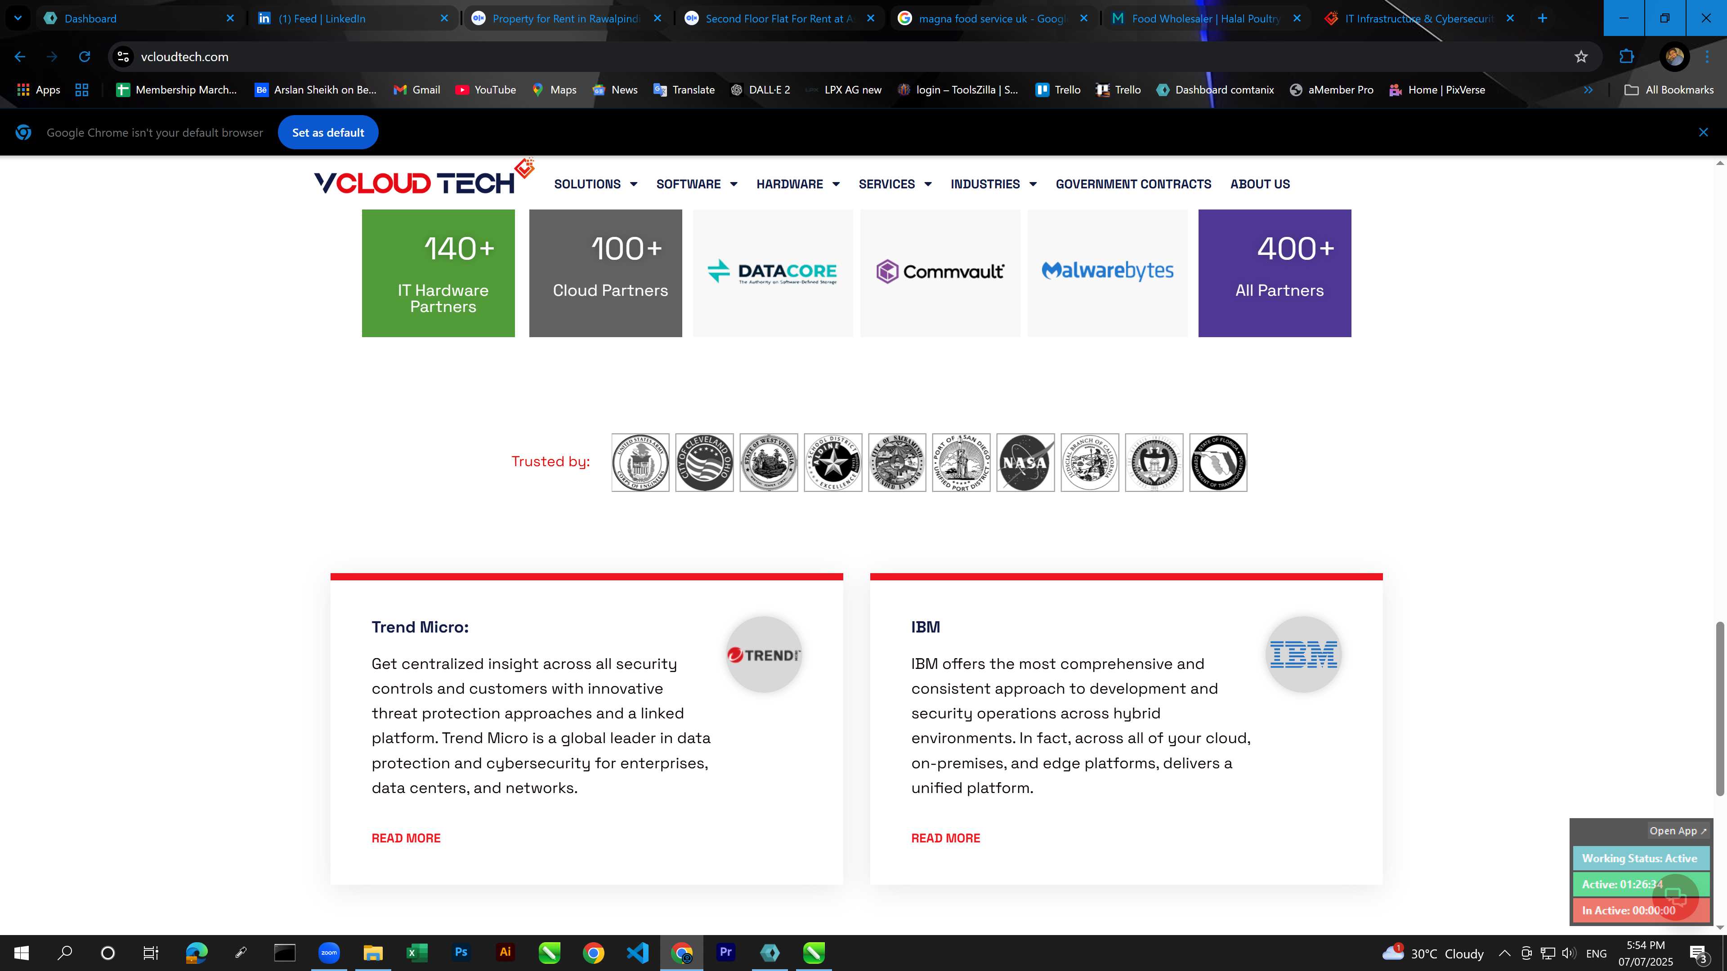Click the page vertical scrollbar thumb

[1720, 708]
